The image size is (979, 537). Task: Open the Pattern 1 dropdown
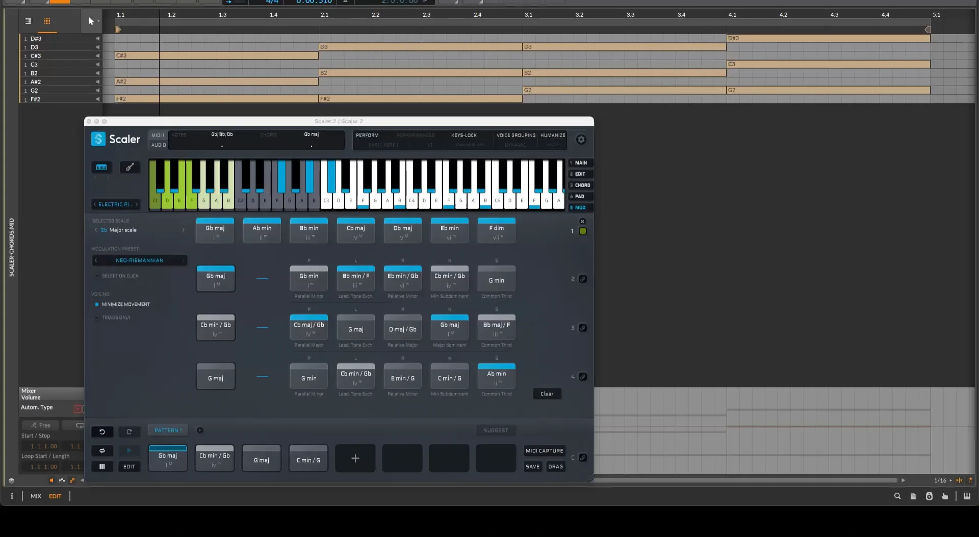tap(168, 431)
